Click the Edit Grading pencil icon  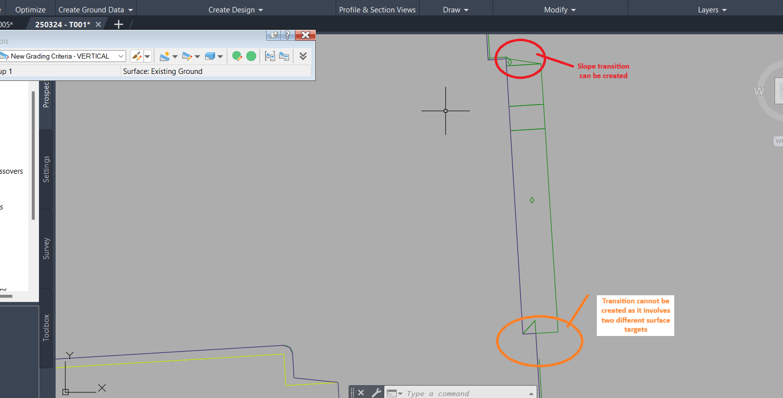pyautogui.click(x=187, y=56)
